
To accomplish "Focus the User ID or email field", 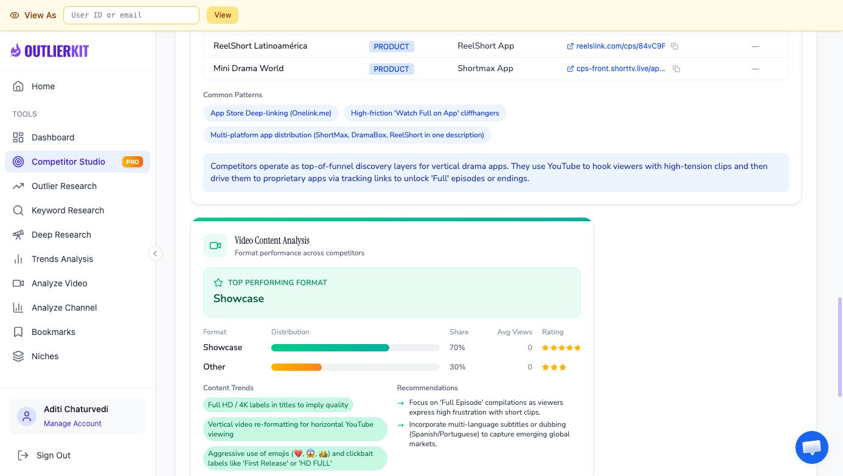I will pyautogui.click(x=131, y=15).
